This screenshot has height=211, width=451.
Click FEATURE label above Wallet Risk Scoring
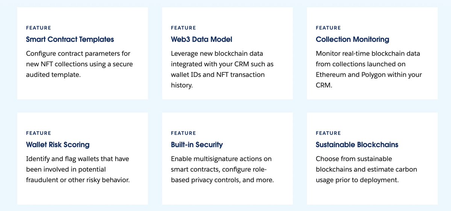(39, 133)
